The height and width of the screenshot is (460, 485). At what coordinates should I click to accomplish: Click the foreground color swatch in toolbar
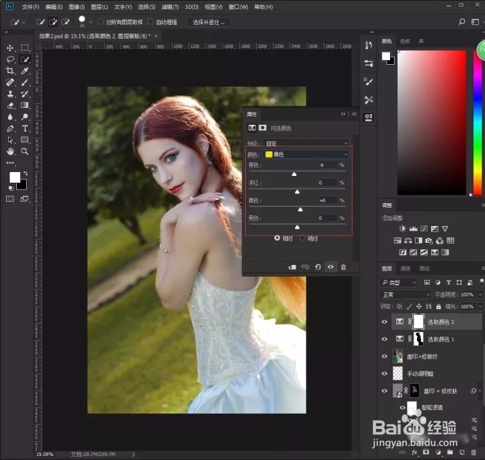point(14,177)
